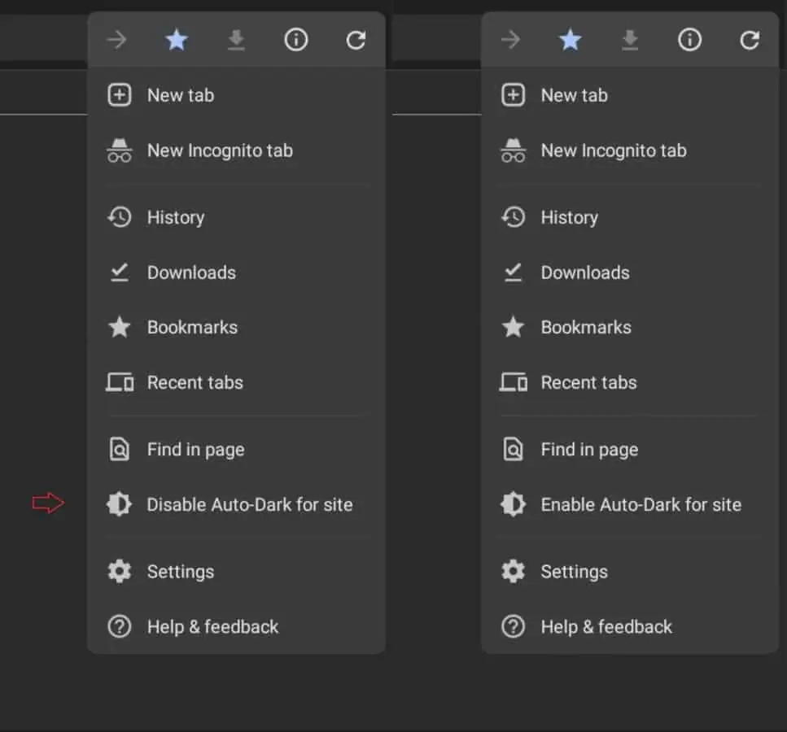This screenshot has width=787, height=732.
Task: Disable Auto-Dark for this site
Action: coord(248,504)
